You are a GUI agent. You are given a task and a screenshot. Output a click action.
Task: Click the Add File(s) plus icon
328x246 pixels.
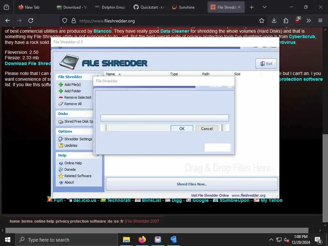[61, 85]
